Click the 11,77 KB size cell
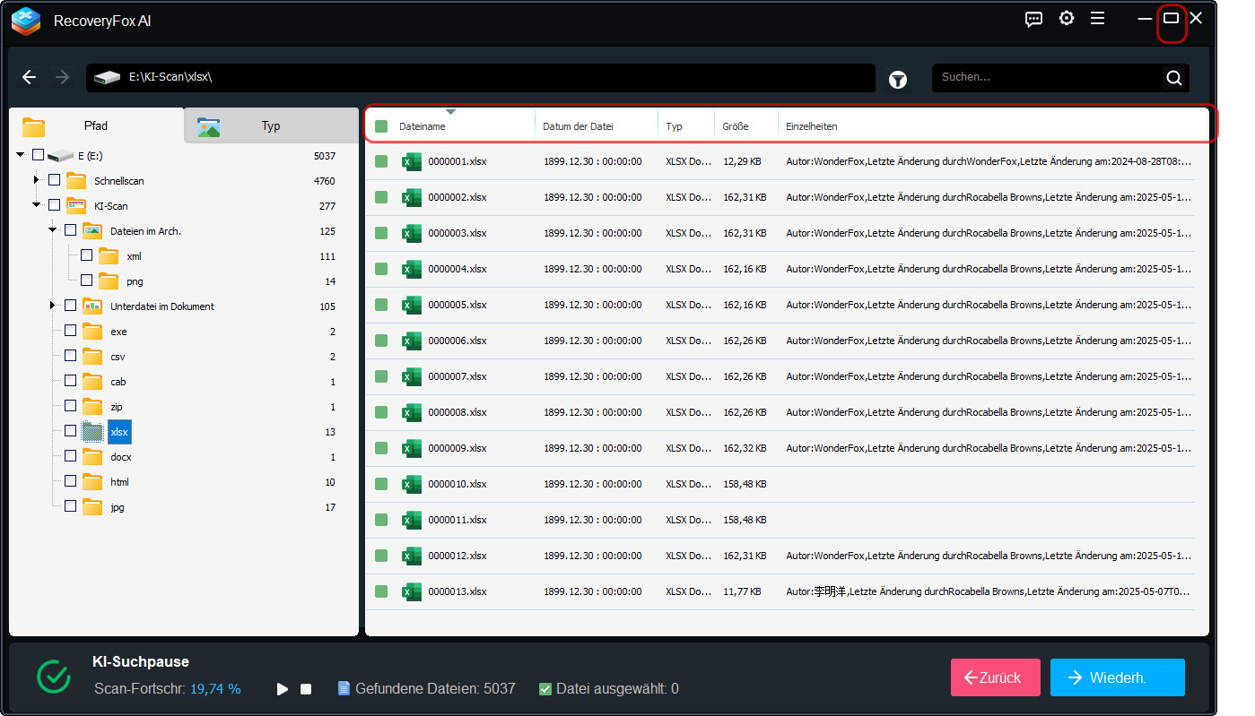 (x=742, y=591)
